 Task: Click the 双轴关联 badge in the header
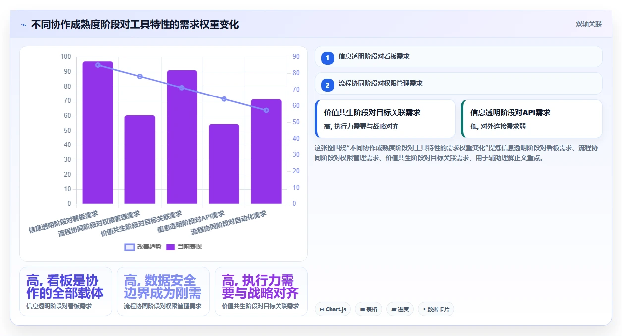point(588,24)
